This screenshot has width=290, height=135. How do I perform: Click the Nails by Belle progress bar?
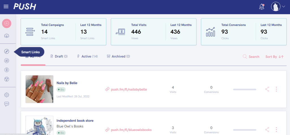tap(244, 90)
